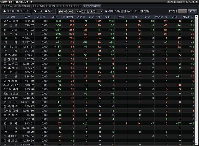Click the 종금 column header
The height and width of the screenshot is (146, 199).
click(148, 17)
